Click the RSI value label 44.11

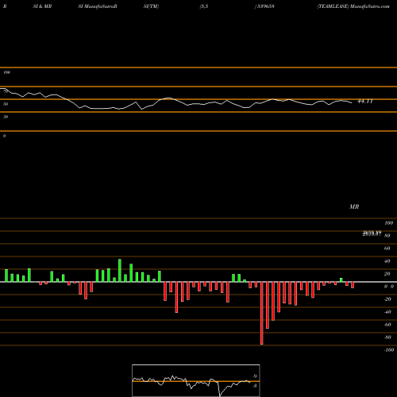click(365, 102)
